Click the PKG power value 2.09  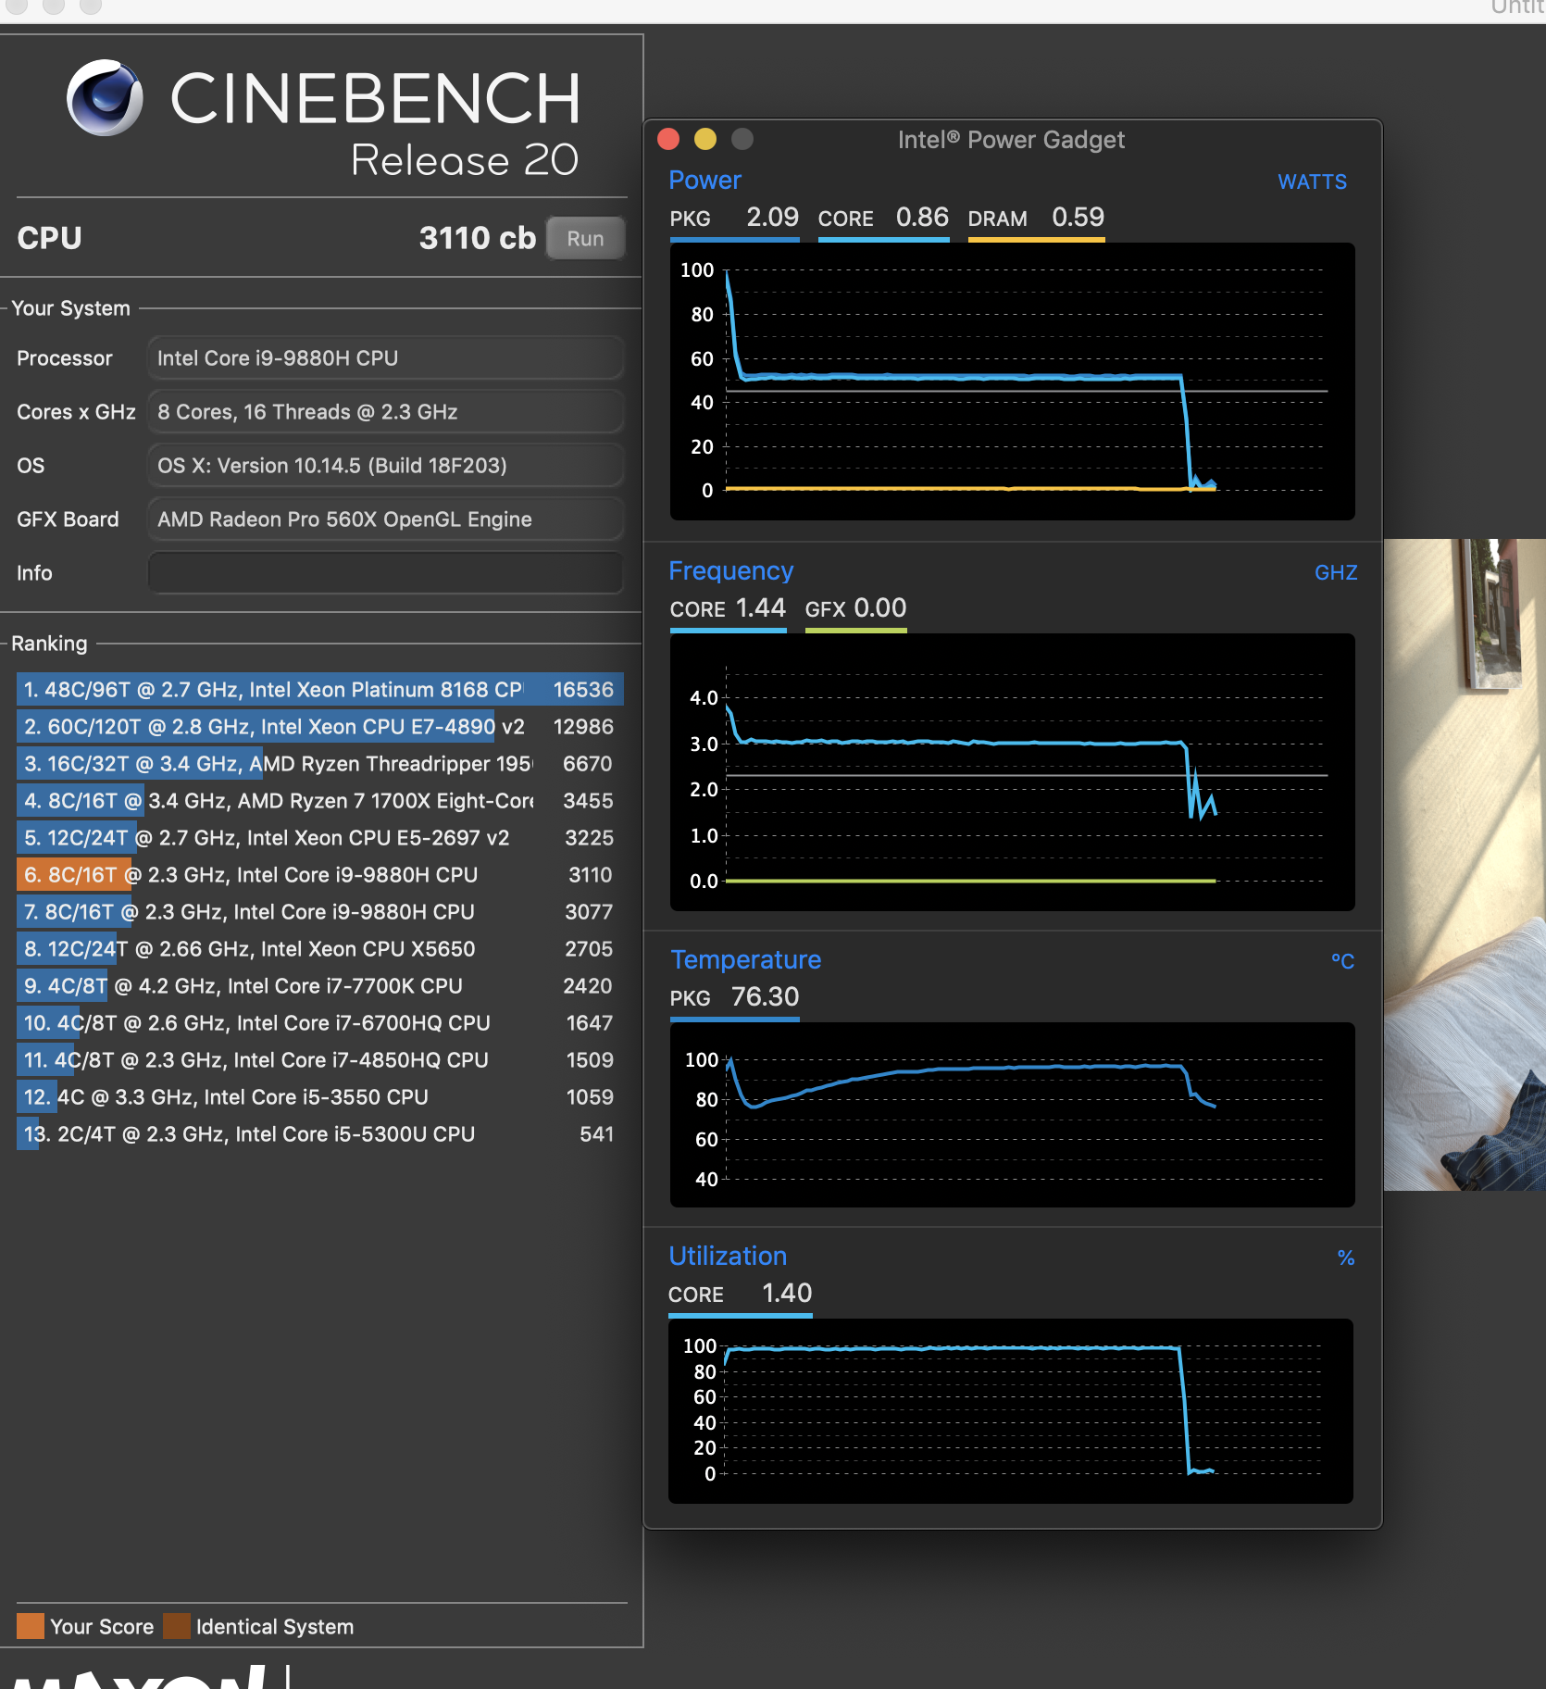(x=772, y=218)
